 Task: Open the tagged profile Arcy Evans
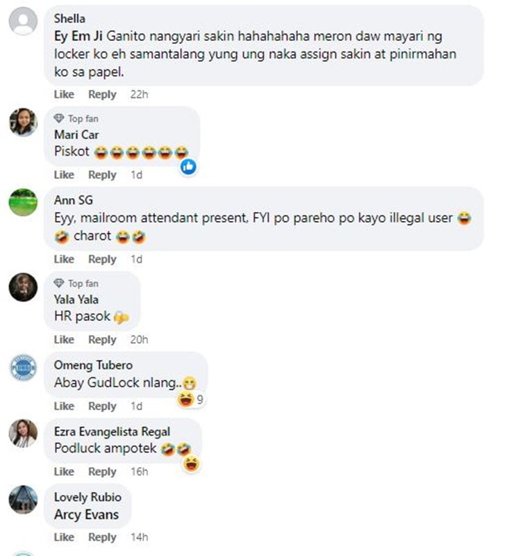coord(86,514)
